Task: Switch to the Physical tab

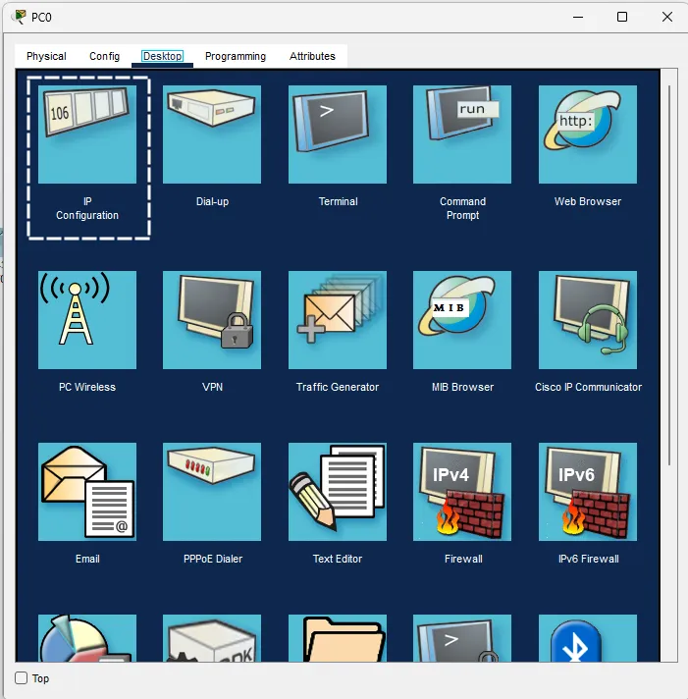Action: point(46,56)
